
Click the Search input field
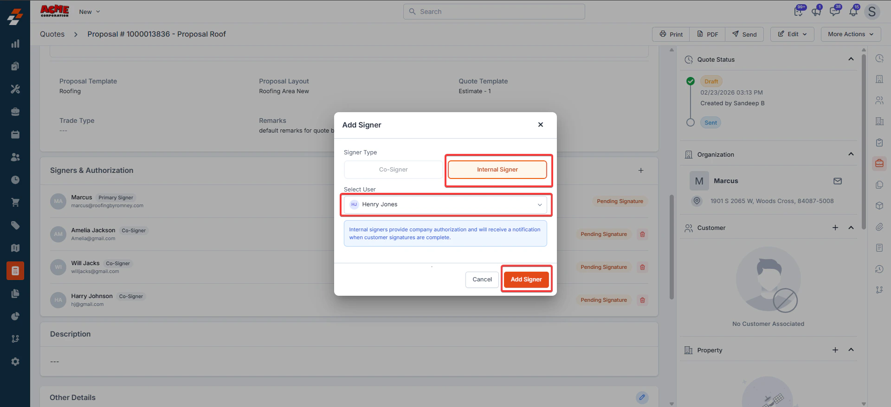494,12
